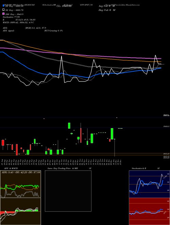
Task: Click the blue Stochastics chart panel
Action: [x=149, y=184]
